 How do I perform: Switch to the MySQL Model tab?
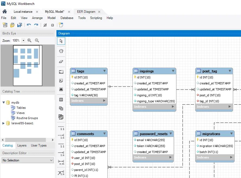coord(55,12)
